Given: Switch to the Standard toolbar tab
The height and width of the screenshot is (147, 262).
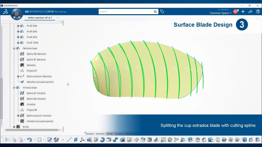Looking at the screenshot, I should tap(90, 134).
